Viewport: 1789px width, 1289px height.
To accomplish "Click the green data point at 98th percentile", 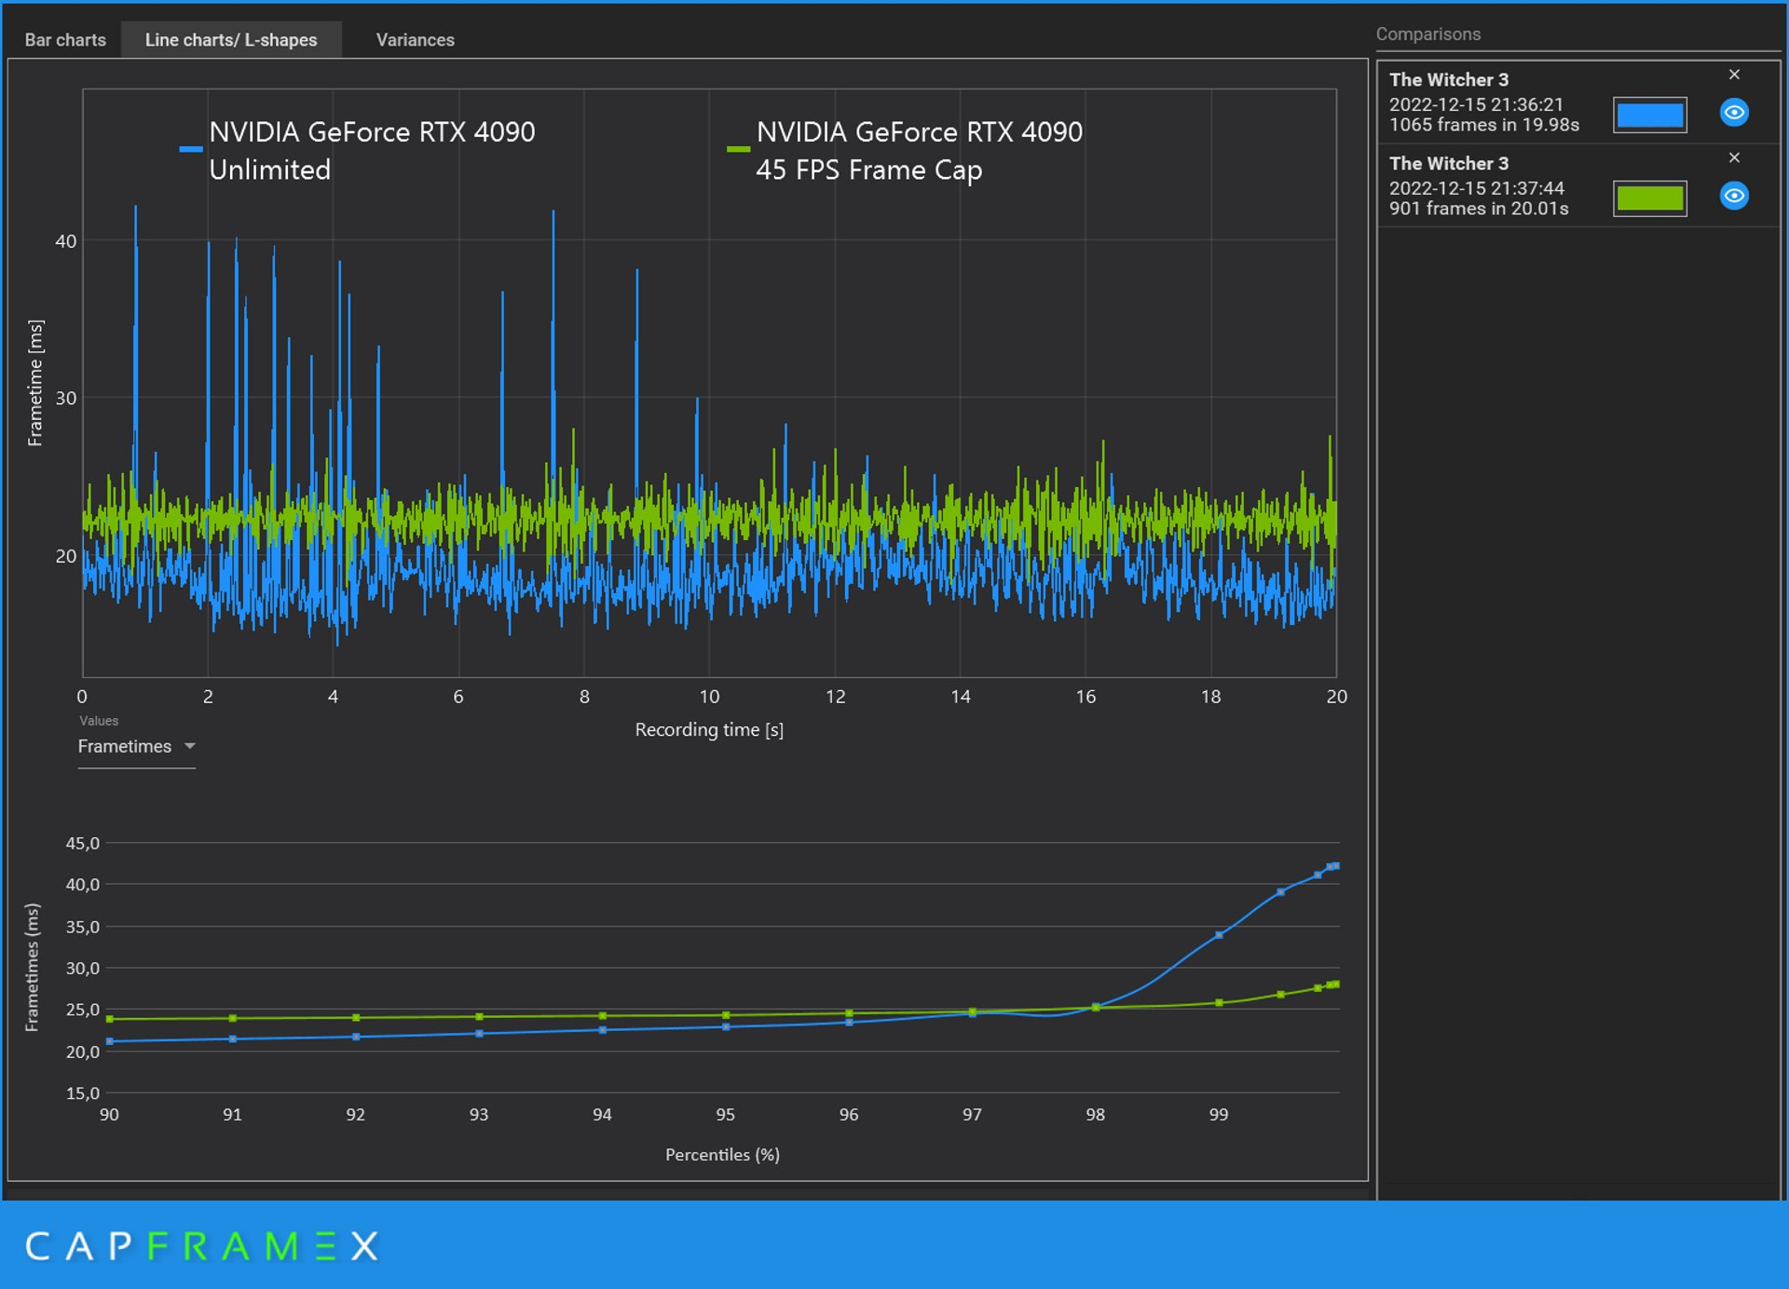I will (1096, 1008).
